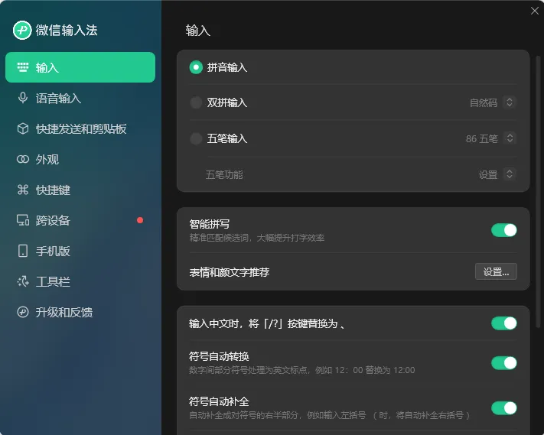
Task: Click the 微信输入法 title text
Action: click(67, 30)
